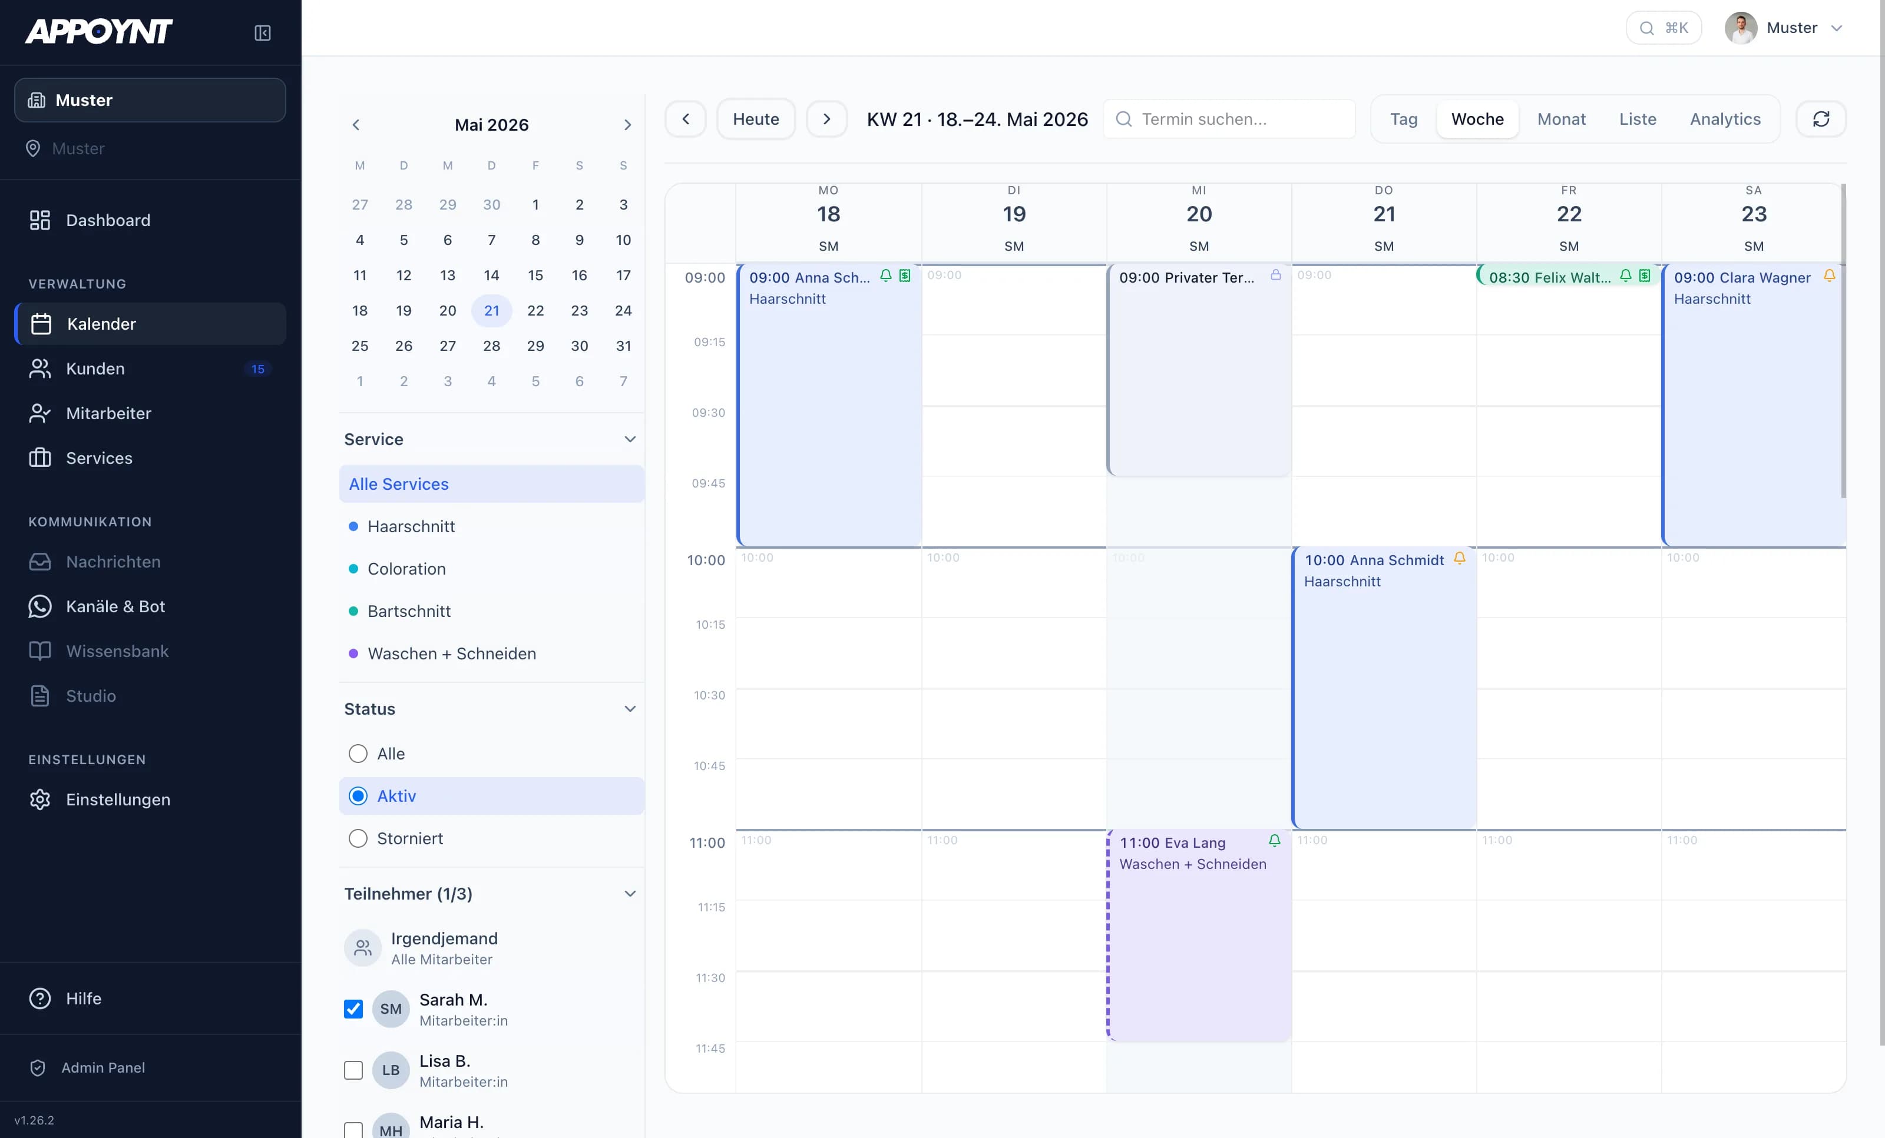1885x1138 pixels.
Task: Uncheck the Sarah M. participant checkbox
Action: [353, 1008]
